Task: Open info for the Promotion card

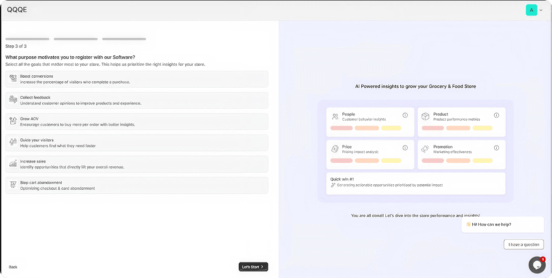Action: (496, 148)
